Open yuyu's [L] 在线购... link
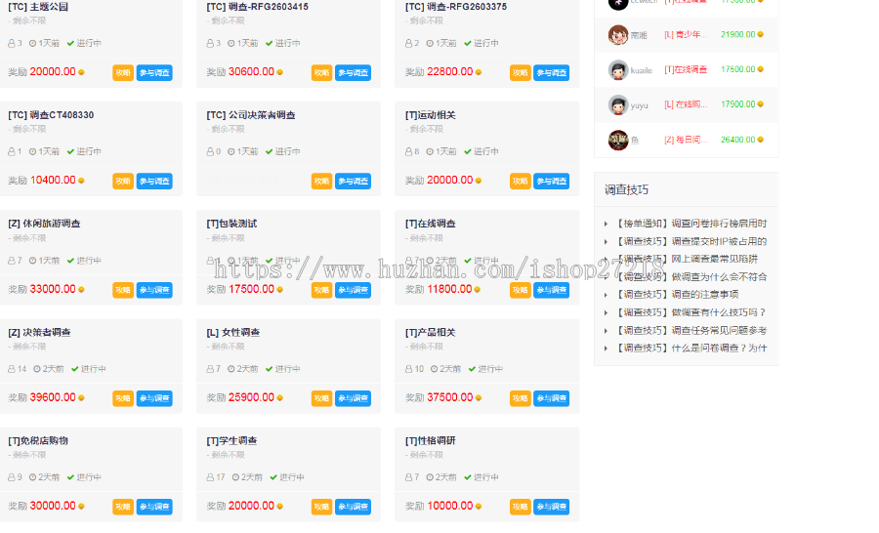 [686, 104]
